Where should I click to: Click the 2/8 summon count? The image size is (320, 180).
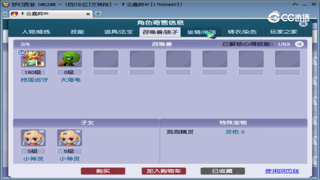click(25, 44)
